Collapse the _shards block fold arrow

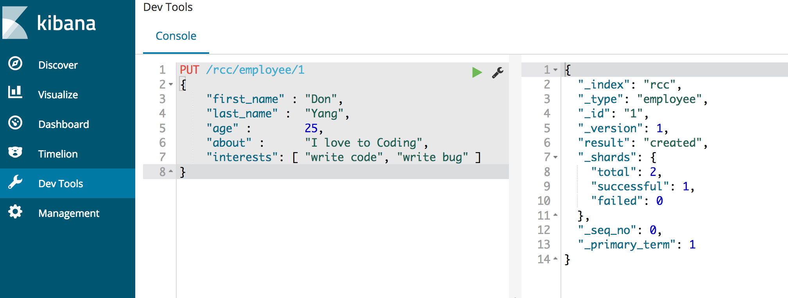click(555, 157)
